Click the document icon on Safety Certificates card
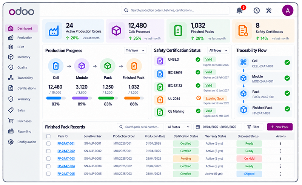This screenshot has height=185, width=302. [243, 31]
